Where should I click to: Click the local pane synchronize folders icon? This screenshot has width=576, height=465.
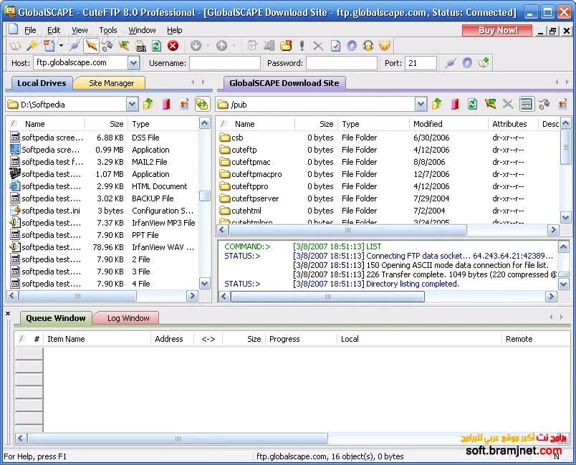(x=202, y=105)
